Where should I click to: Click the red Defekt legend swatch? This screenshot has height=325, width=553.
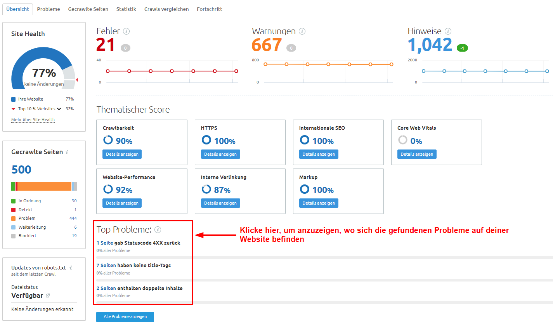point(13,210)
